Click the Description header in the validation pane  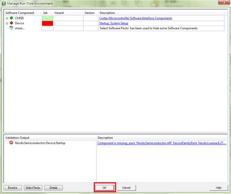162,138
